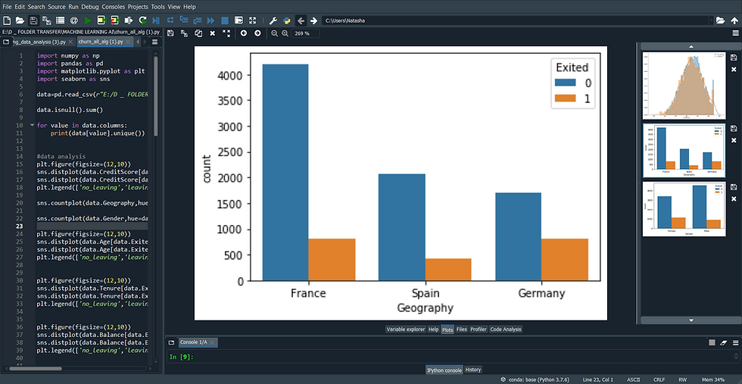Zoom out of the plot

tap(274, 33)
